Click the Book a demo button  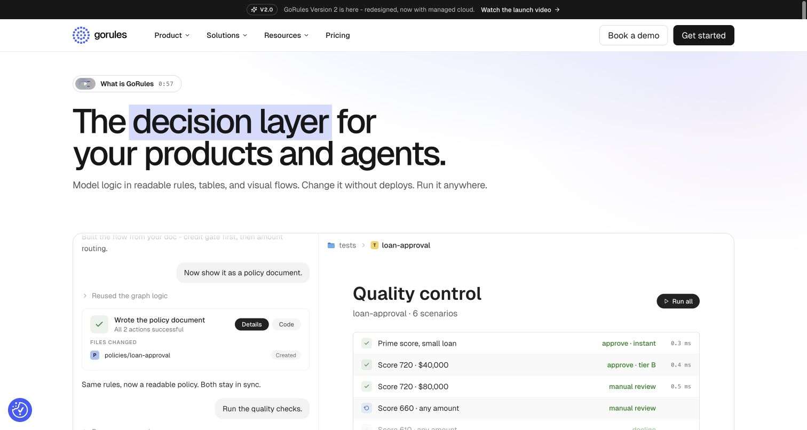pos(634,35)
